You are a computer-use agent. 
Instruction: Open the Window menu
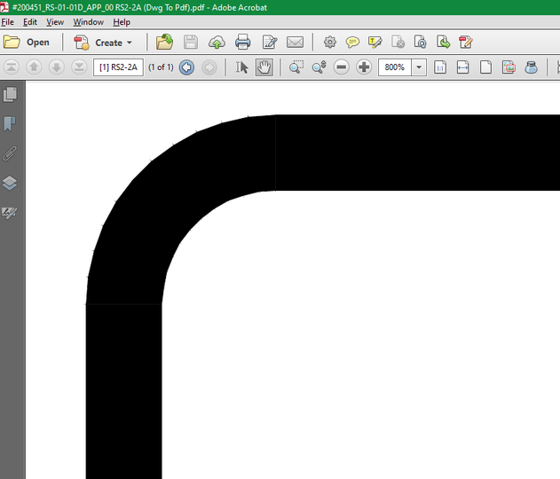point(88,22)
